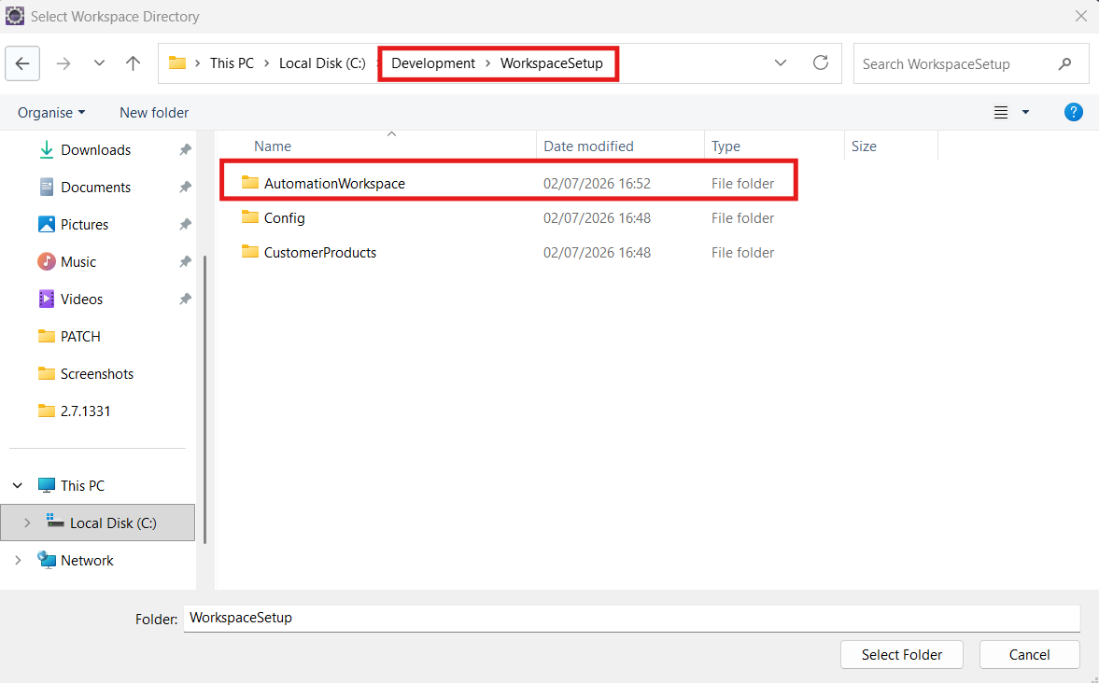Image resolution: width=1099 pixels, height=683 pixels.
Task: Expand the address bar history chevron
Action: pos(780,63)
